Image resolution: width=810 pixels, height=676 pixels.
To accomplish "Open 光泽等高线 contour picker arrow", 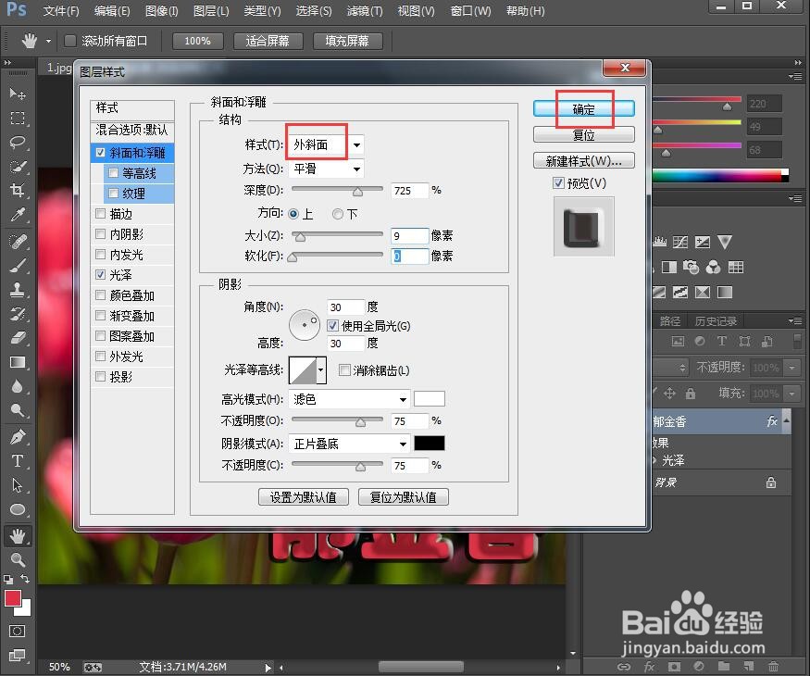I will click(x=321, y=370).
